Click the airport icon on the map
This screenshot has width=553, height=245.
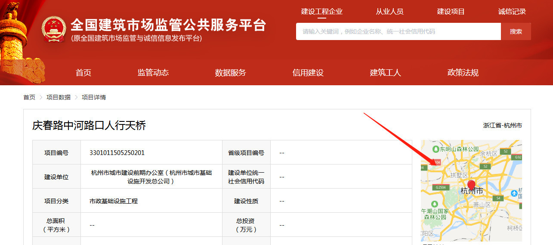(x=514, y=193)
